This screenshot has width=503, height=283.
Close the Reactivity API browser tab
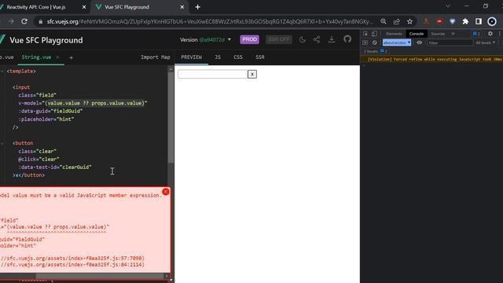tap(84, 7)
